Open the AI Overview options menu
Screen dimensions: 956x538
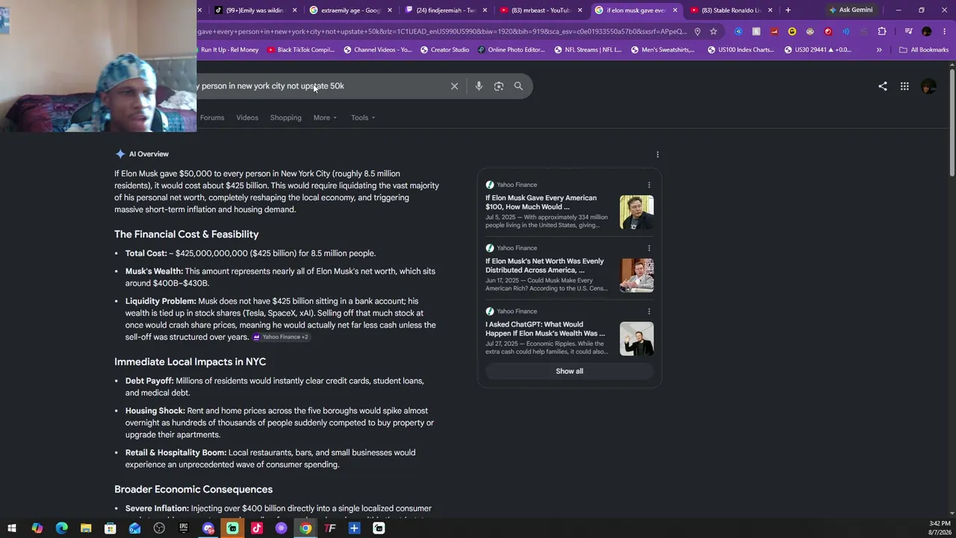[657, 155]
